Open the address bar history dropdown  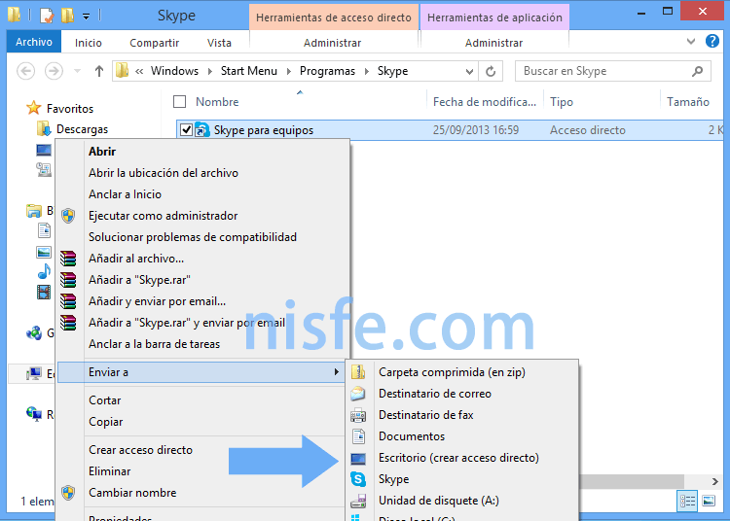[469, 72]
